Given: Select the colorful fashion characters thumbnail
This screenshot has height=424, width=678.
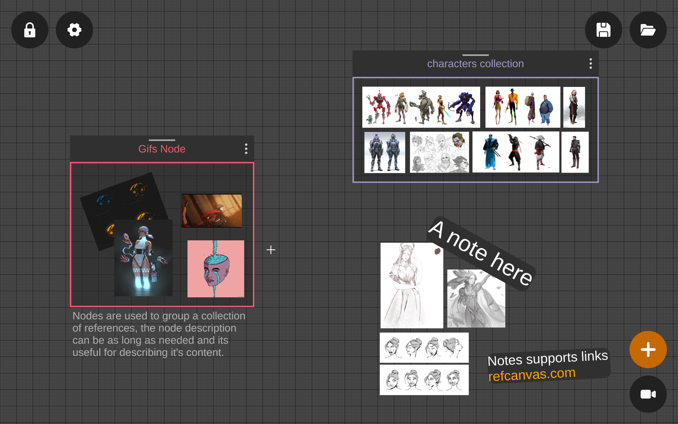Looking at the screenshot, I should tap(523, 107).
